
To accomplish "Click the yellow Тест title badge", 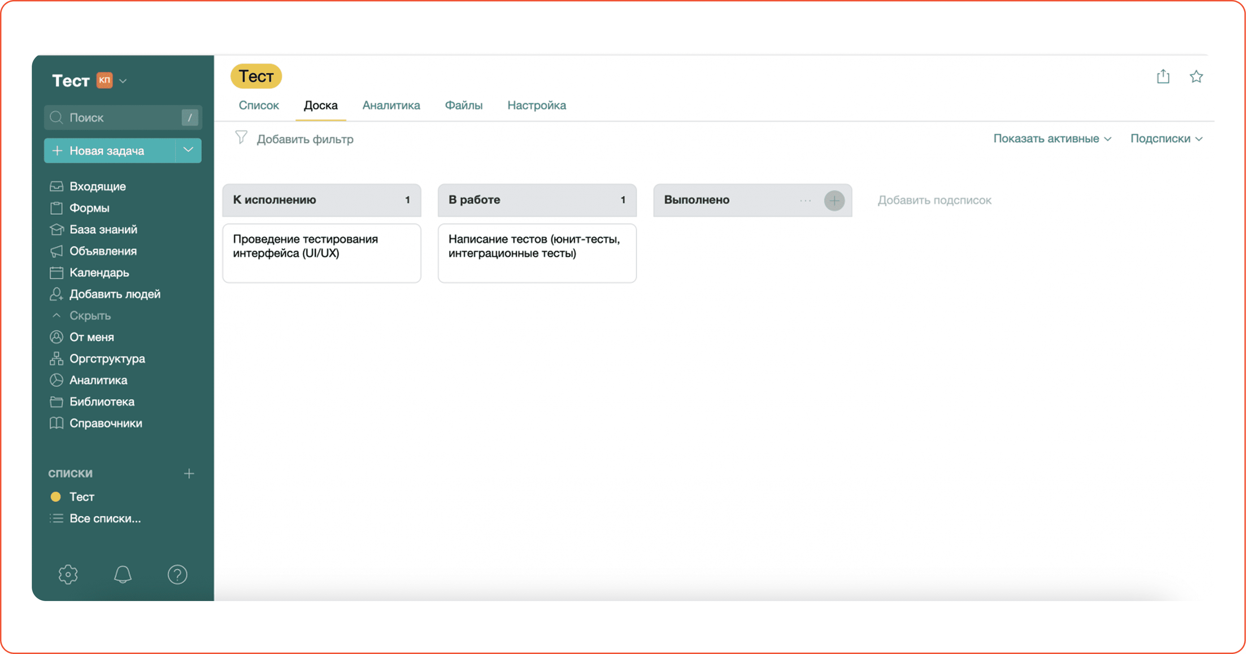I will tap(256, 76).
